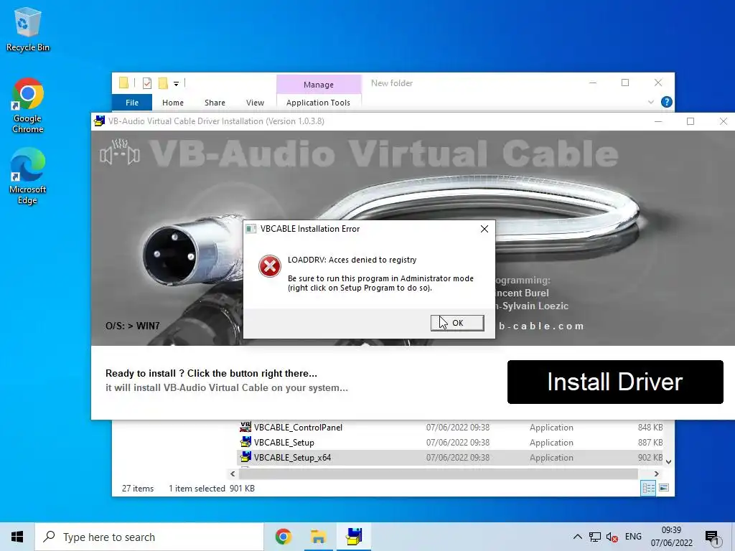Click the VB-Audio installer title bar icon
This screenshot has height=551, width=735.
coord(99,121)
